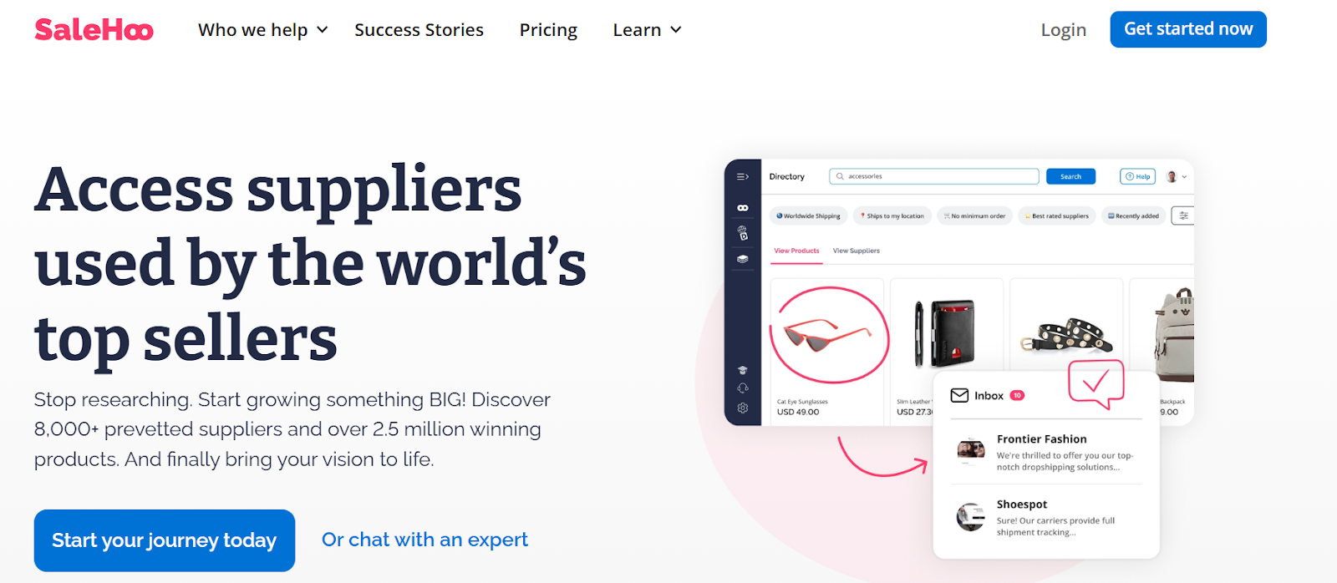Screen dimensions: 1337x583
Task: Open the Inbox envelope icon
Action: tap(959, 396)
